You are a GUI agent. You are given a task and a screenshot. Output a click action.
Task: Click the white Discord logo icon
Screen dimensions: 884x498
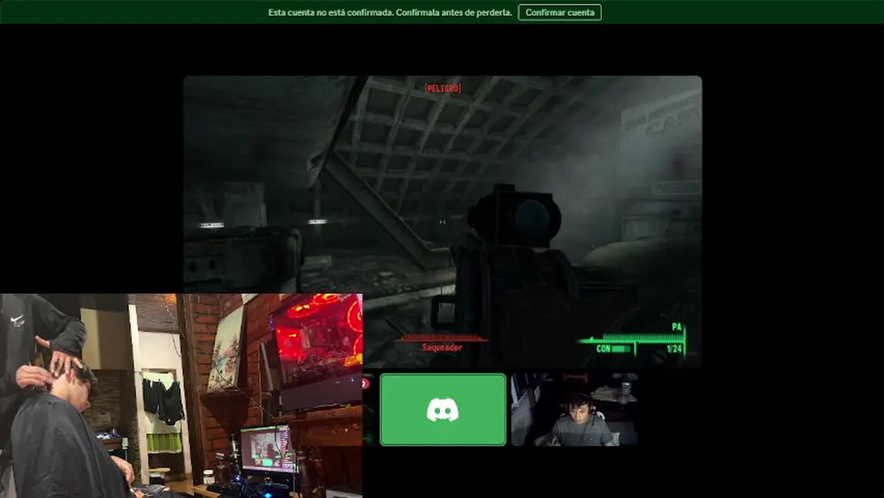pyautogui.click(x=443, y=410)
